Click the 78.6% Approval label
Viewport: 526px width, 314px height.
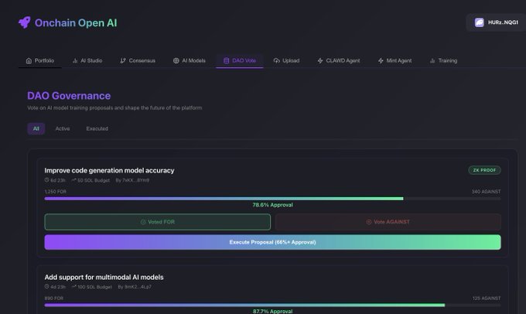272,205
